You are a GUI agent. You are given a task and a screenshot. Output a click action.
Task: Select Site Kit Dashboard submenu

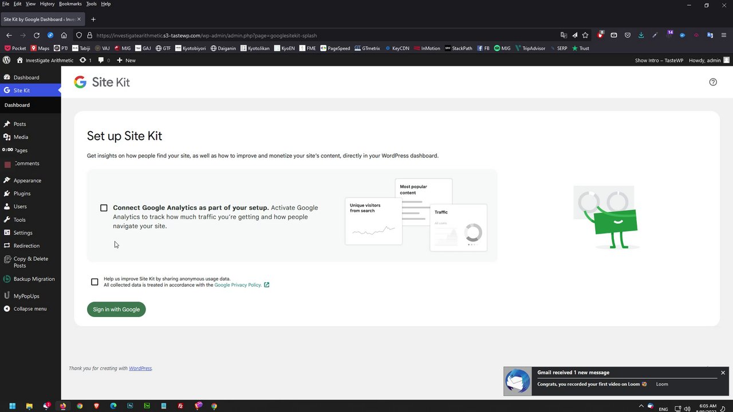(17, 105)
